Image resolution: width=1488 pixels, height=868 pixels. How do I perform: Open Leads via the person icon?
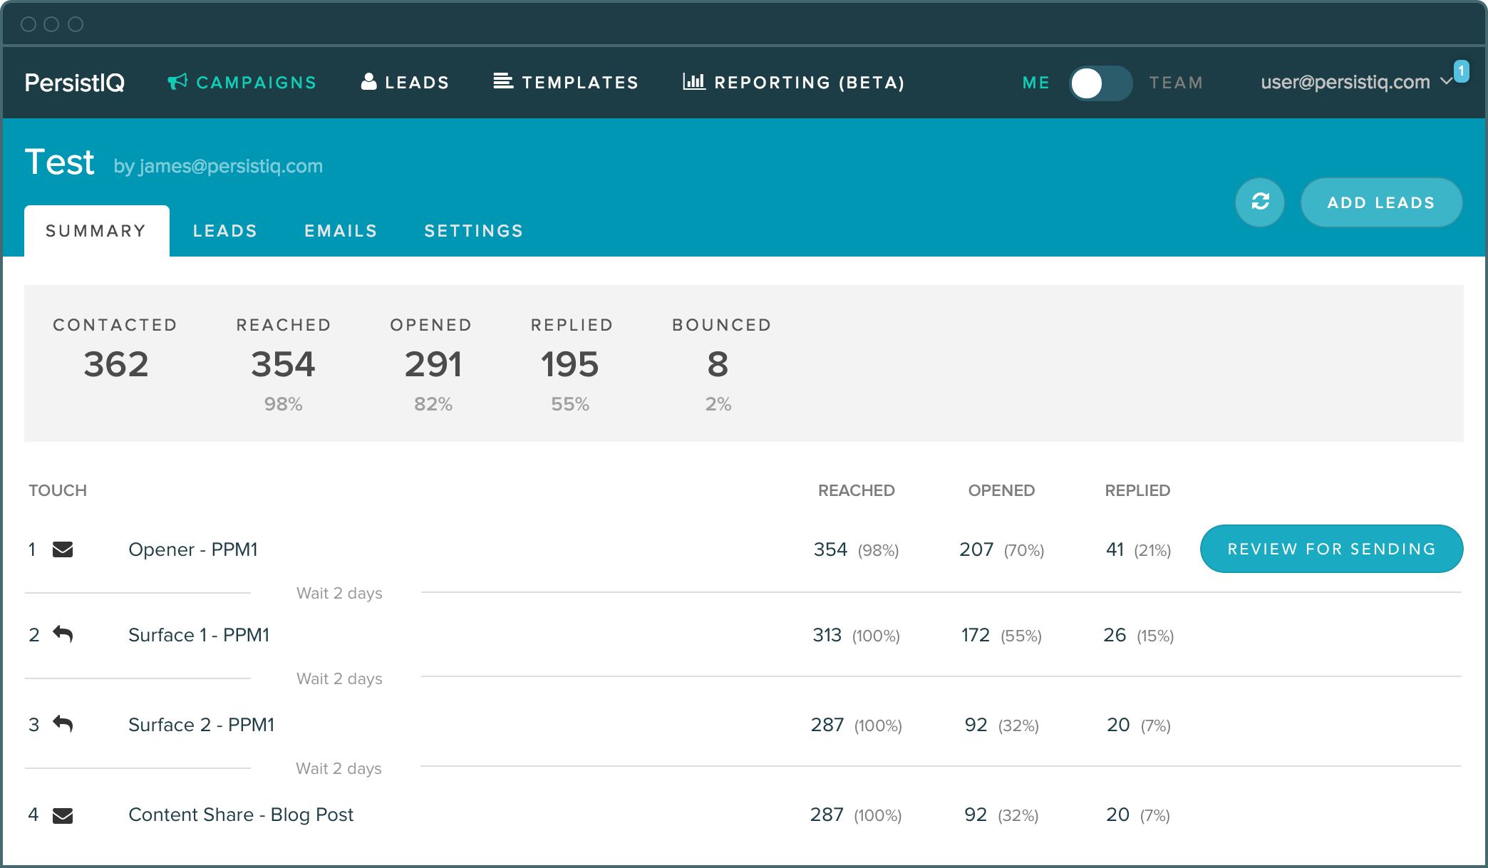click(368, 81)
